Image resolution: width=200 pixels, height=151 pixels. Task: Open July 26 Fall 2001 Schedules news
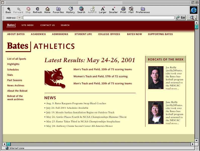click(x=67, y=108)
